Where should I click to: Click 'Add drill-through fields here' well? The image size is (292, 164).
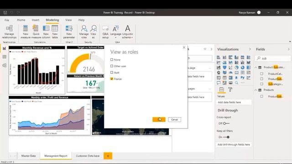coord(234,144)
